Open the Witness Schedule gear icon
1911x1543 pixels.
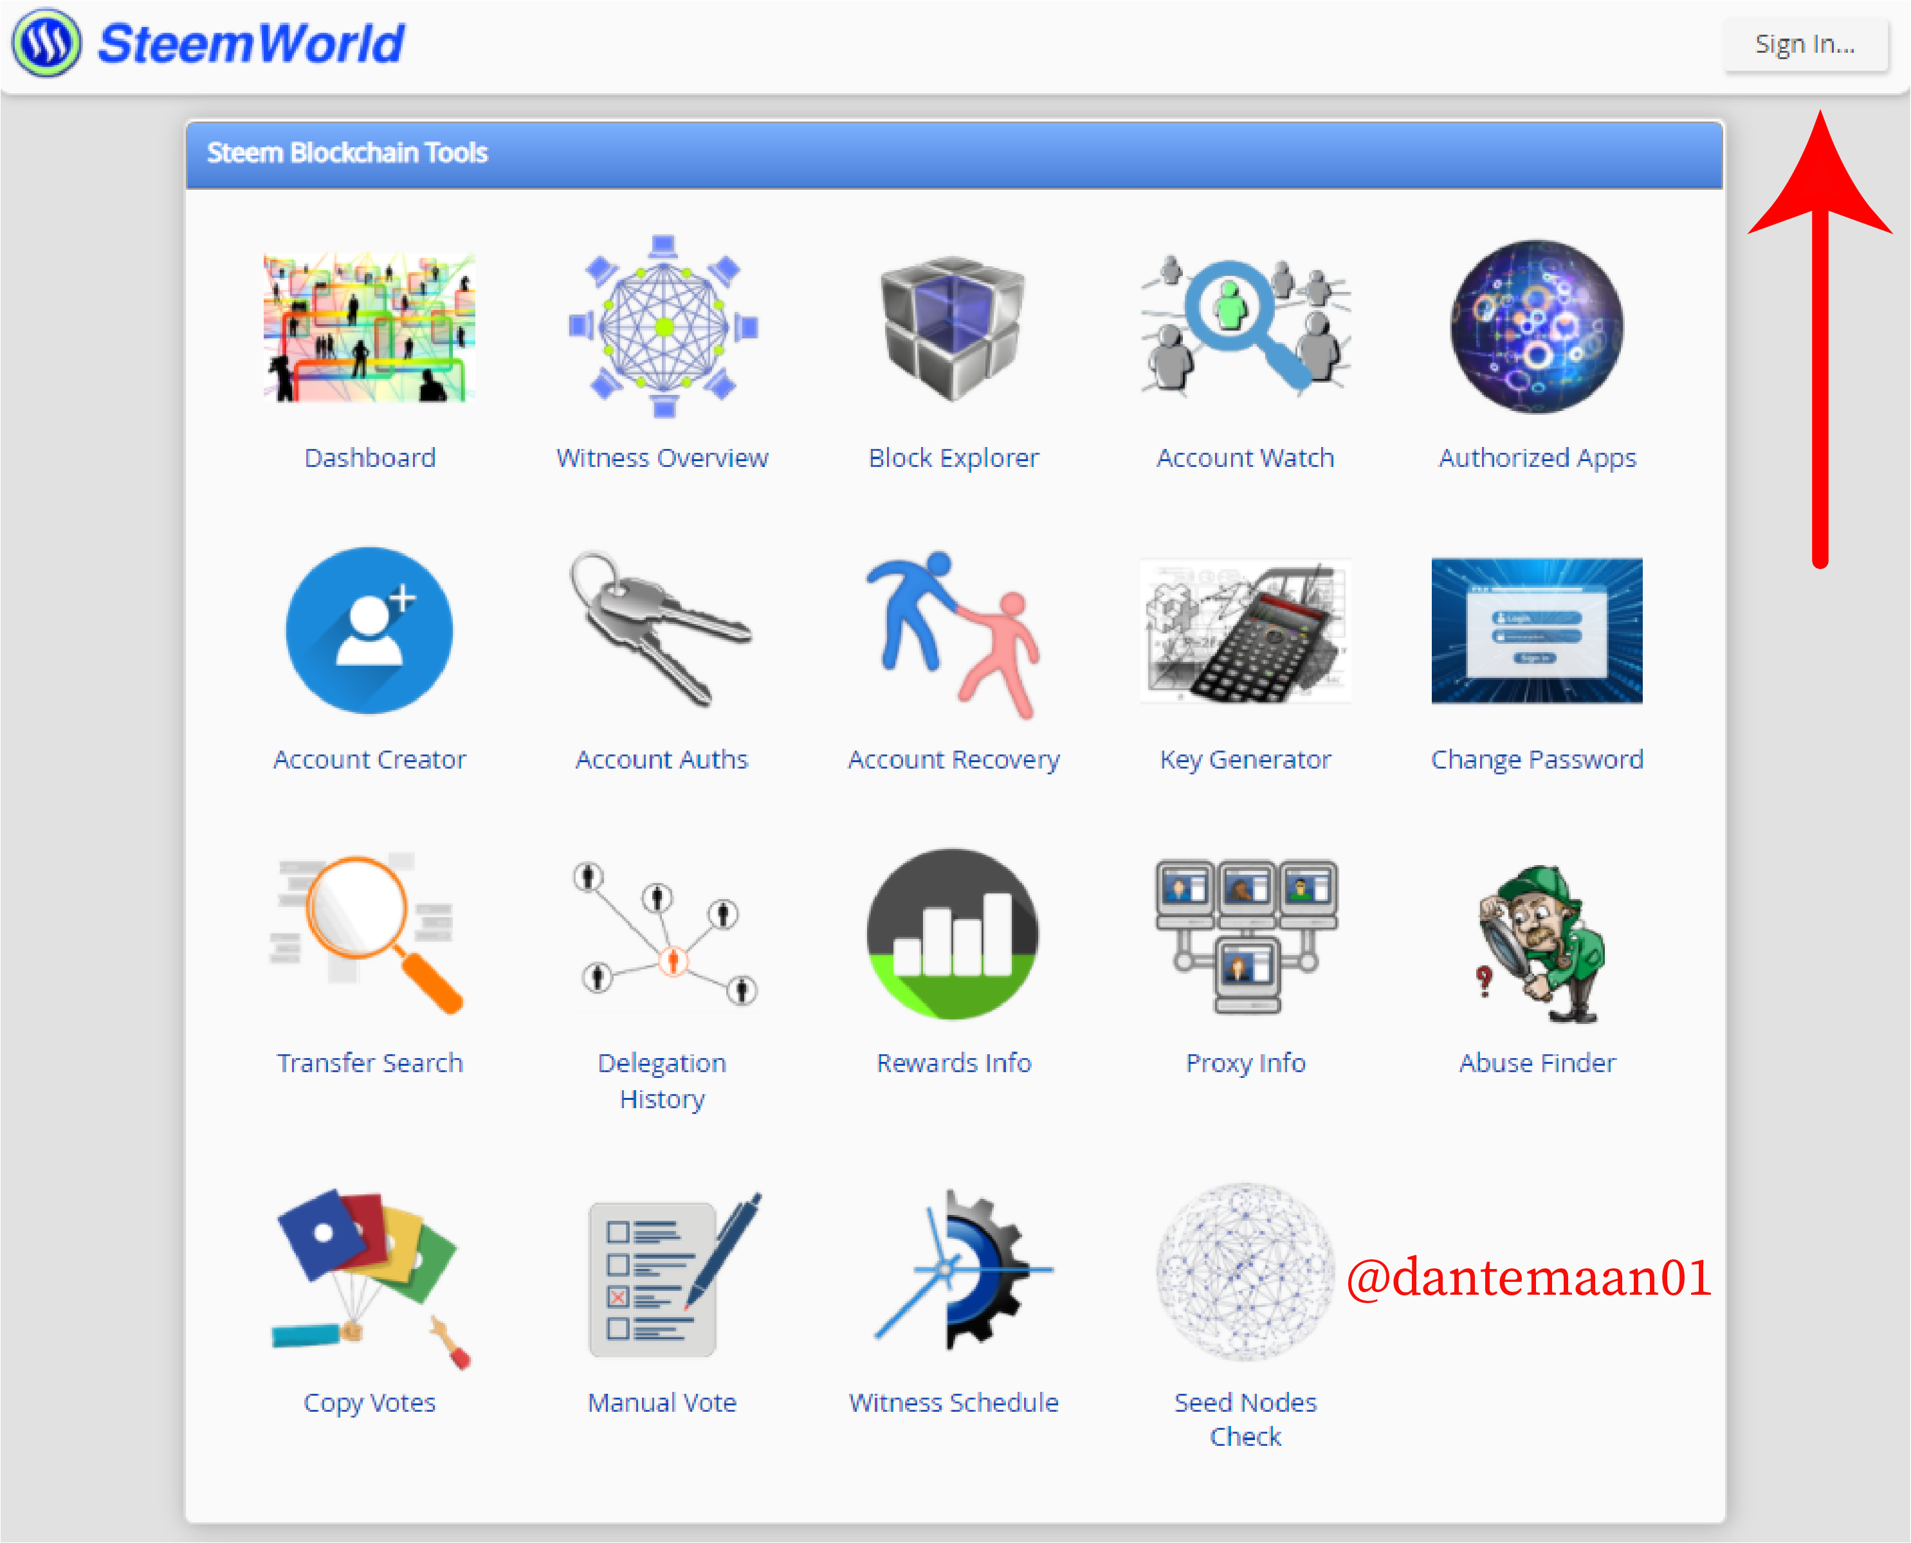(x=963, y=1269)
